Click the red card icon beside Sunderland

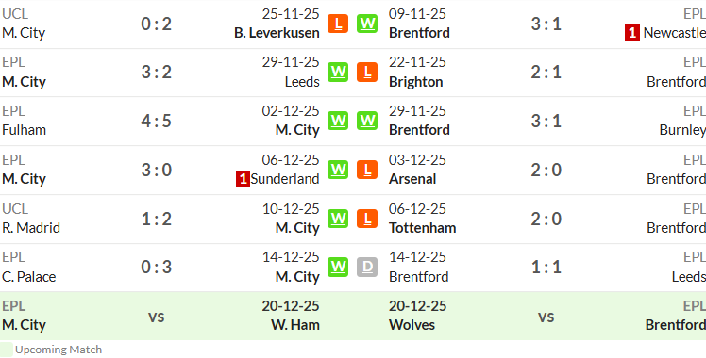click(x=243, y=179)
